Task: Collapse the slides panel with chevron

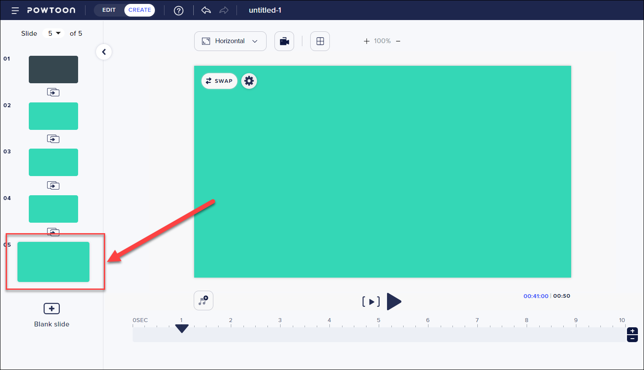Action: 104,52
